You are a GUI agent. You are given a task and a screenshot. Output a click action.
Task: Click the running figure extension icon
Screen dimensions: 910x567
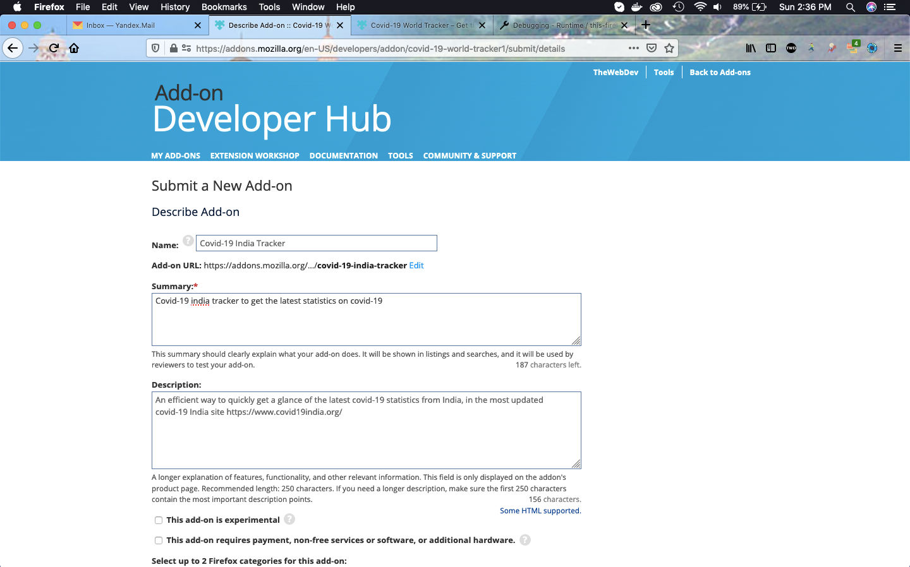[x=811, y=48]
